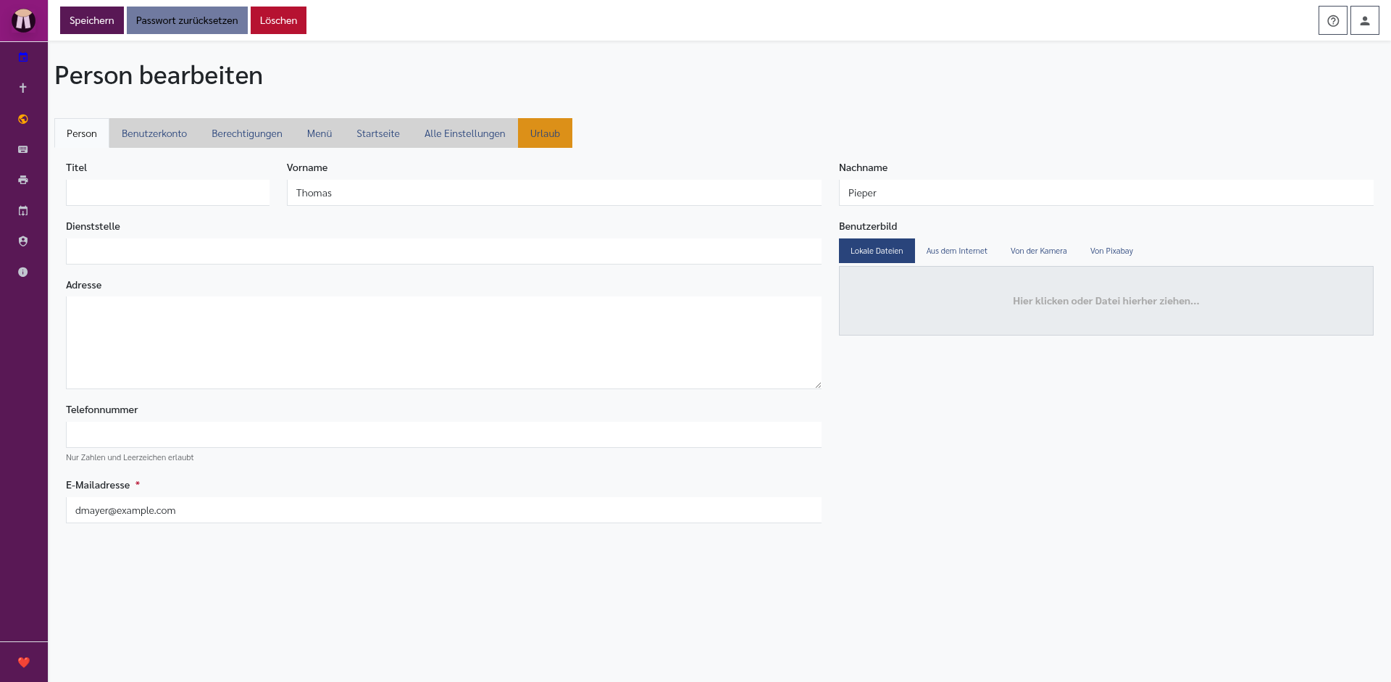Open the orange Urlaub tab
The width and height of the screenshot is (1391, 682).
click(x=545, y=133)
